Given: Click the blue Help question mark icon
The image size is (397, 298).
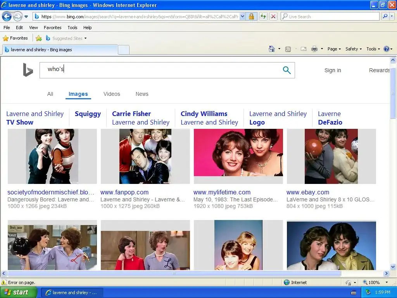Looking at the screenshot, I should click(x=387, y=49).
